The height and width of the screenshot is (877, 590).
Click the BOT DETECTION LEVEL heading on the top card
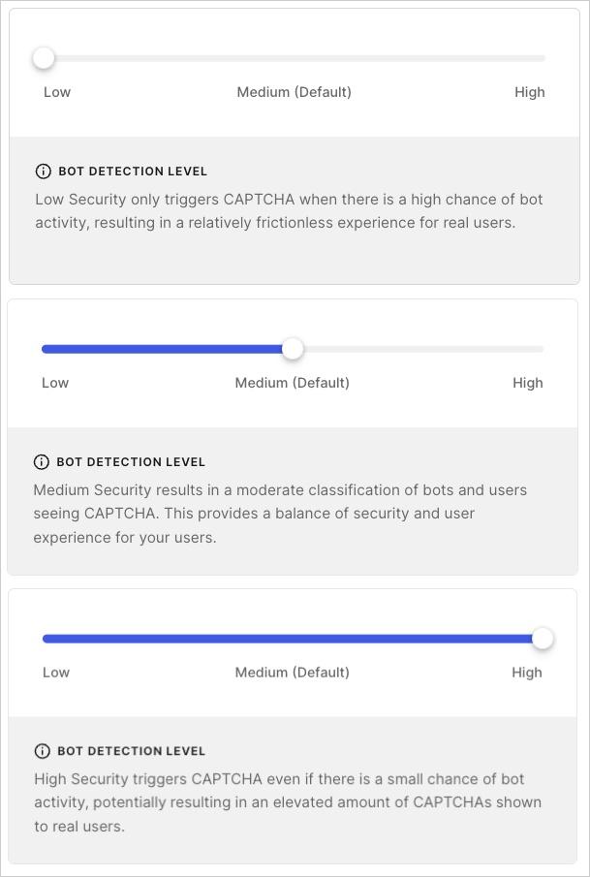(133, 171)
